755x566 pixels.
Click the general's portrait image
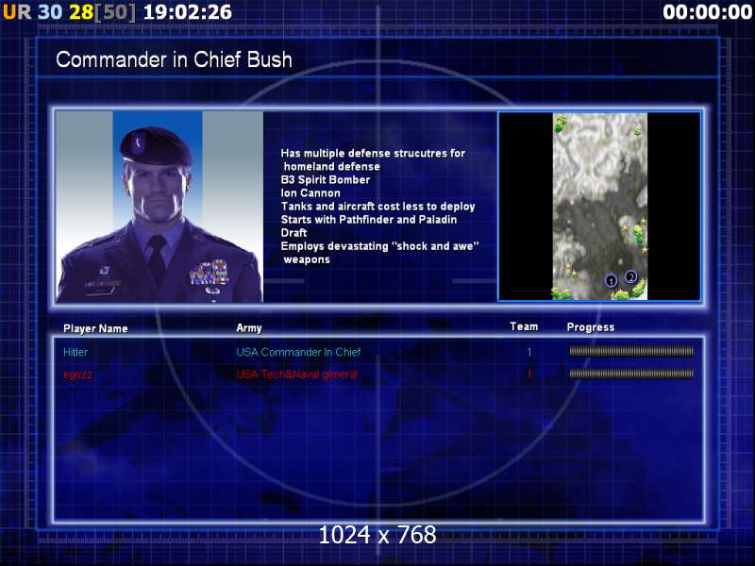click(159, 206)
